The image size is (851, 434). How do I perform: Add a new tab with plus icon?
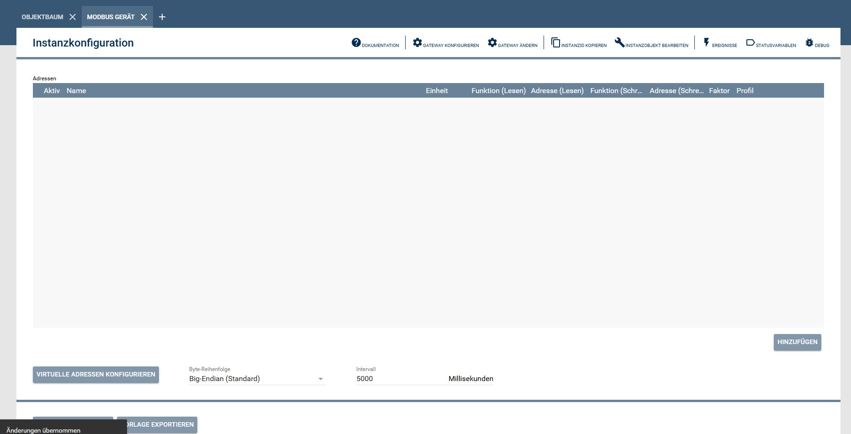point(162,17)
